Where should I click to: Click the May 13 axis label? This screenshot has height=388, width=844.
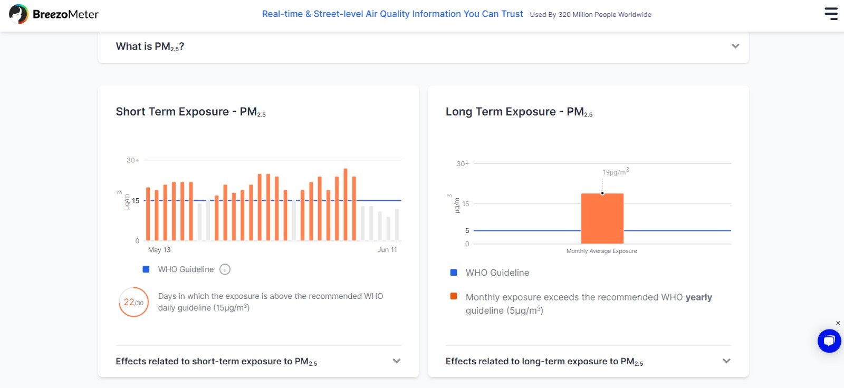(x=159, y=250)
